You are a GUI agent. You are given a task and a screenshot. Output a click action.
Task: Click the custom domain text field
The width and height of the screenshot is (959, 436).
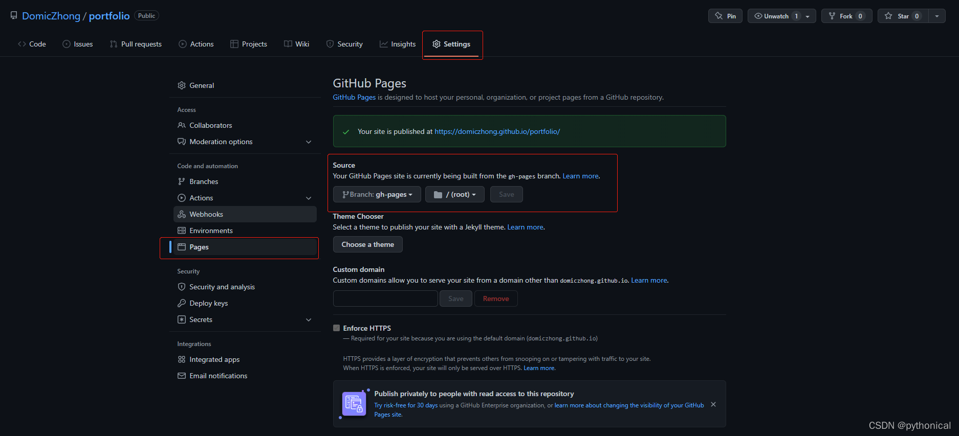click(385, 299)
